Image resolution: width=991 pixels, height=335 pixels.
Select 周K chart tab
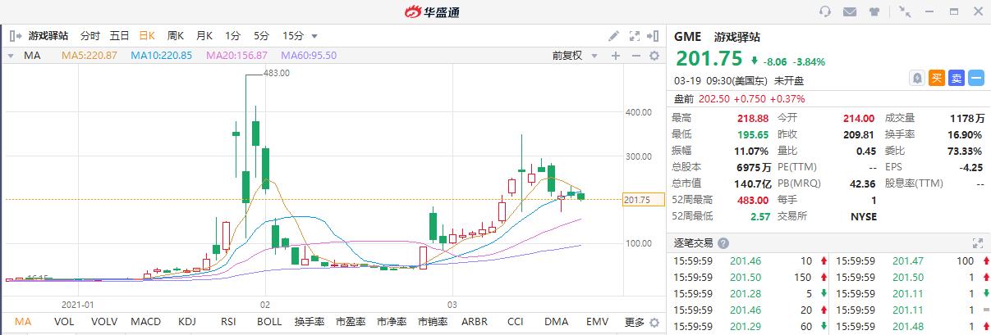coord(176,36)
